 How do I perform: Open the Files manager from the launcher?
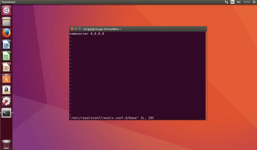(6, 22)
